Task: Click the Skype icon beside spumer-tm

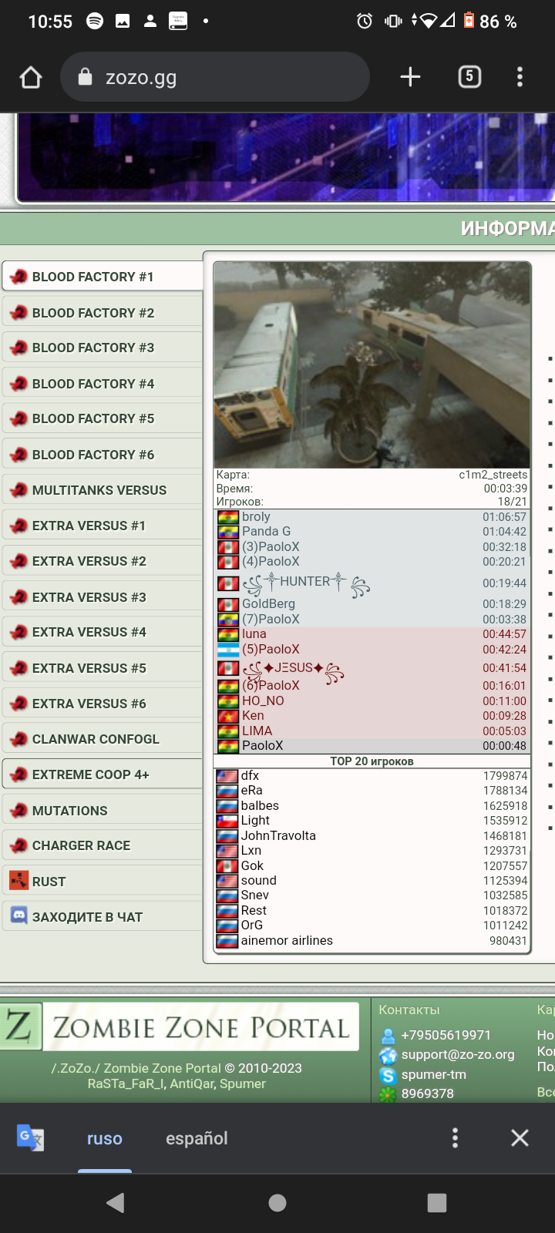Action: coord(388,1075)
